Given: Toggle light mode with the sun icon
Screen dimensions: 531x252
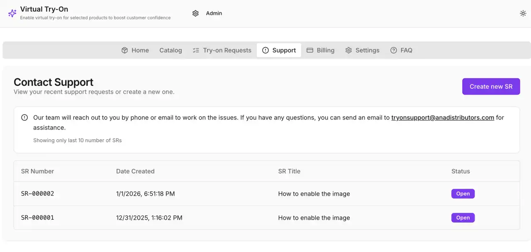Looking at the screenshot, I should (523, 13).
